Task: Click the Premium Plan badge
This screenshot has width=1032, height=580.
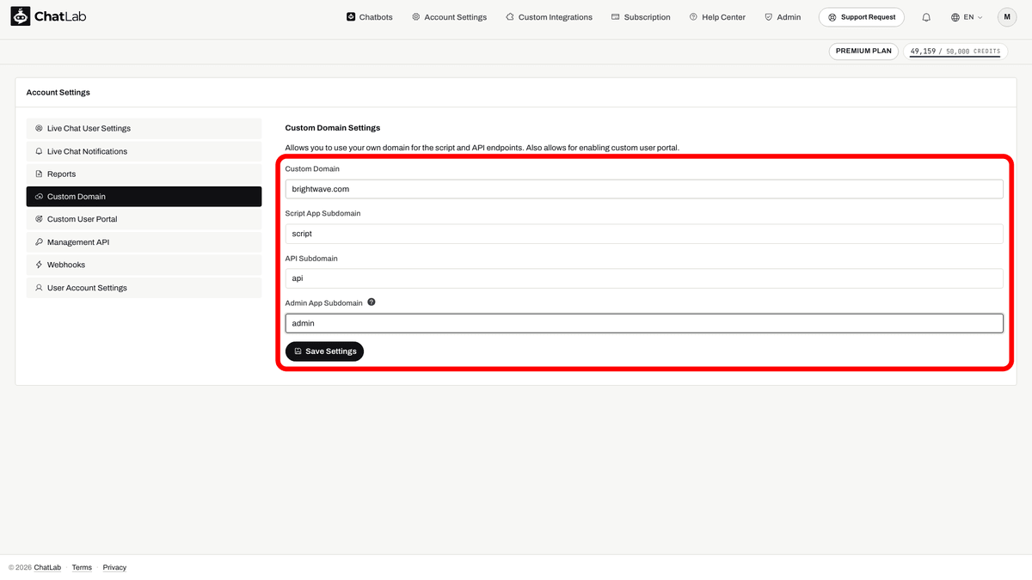Action: [863, 51]
